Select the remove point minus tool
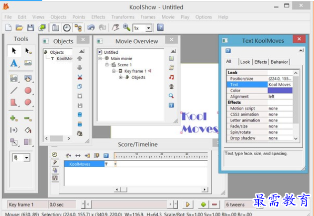 point(28,118)
